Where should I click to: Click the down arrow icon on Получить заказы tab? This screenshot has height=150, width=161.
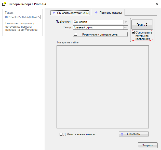coord(96,12)
